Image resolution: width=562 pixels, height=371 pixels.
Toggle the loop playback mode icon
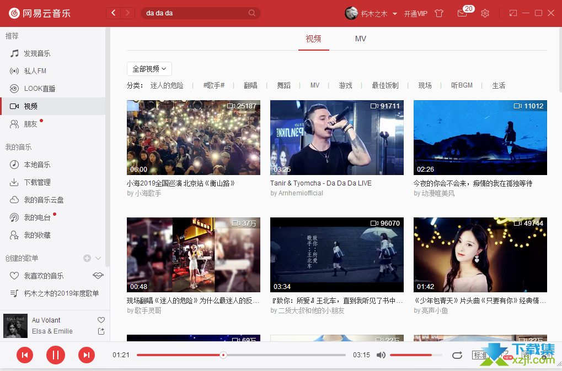pos(457,355)
